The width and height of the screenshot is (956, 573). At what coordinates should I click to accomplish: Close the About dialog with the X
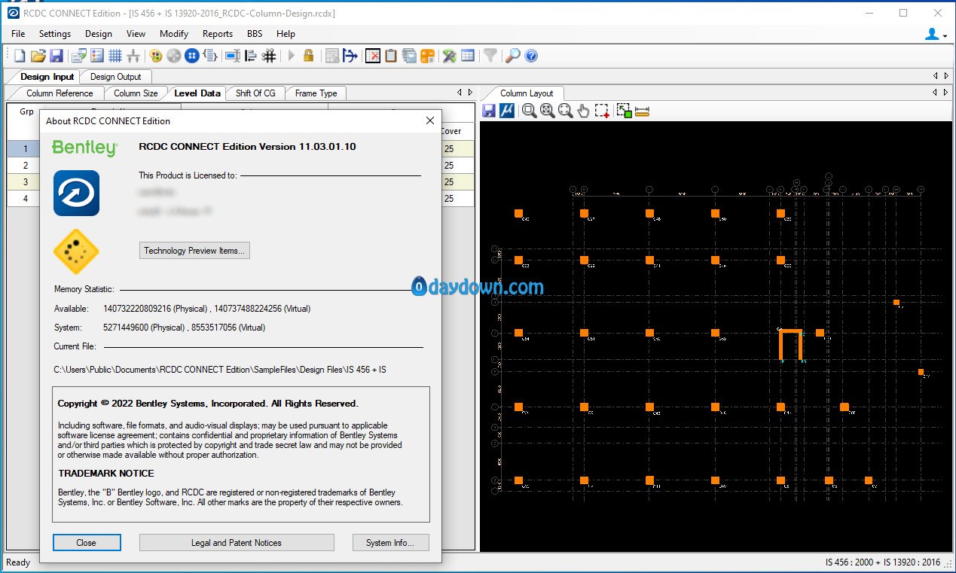429,120
